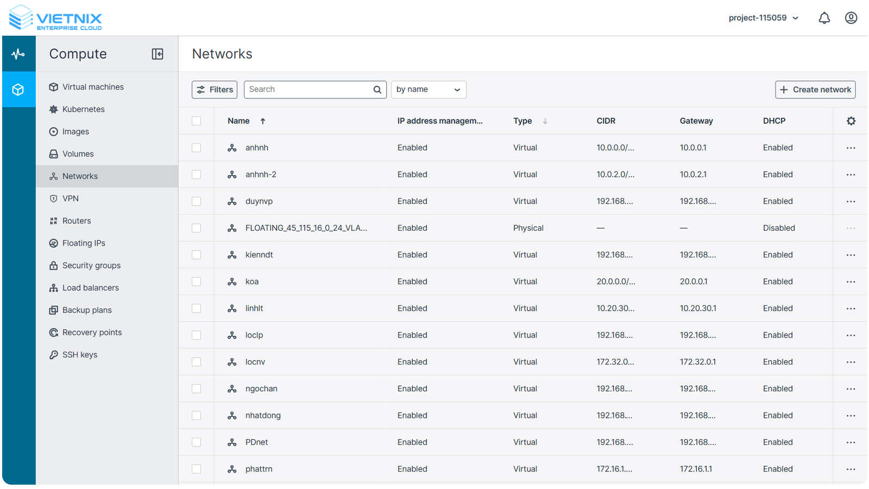
Task: Click the monitoring pulse icon in left rail
Action: click(x=18, y=54)
